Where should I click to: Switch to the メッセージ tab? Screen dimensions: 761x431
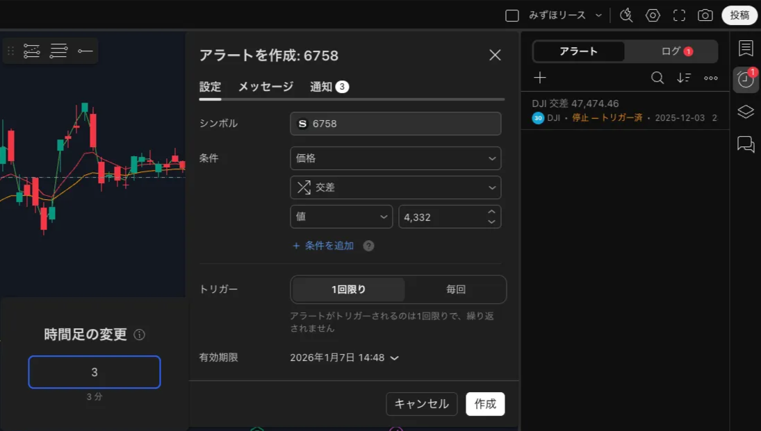pyautogui.click(x=265, y=87)
